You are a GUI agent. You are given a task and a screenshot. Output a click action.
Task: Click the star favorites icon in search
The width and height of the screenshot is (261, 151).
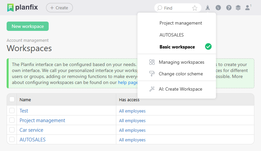195,8
